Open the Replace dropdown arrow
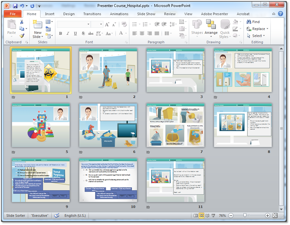Viewport: 290px width, 225px height. tap(267, 29)
